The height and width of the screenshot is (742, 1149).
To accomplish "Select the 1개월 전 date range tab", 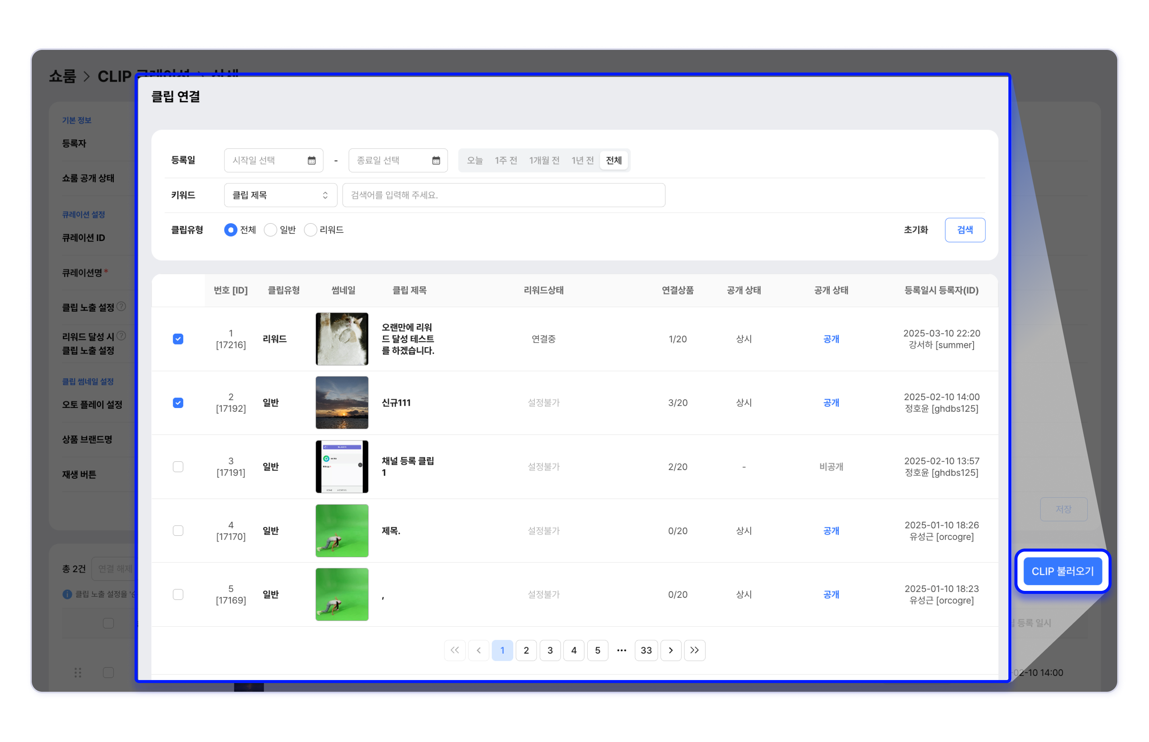I will (x=544, y=161).
